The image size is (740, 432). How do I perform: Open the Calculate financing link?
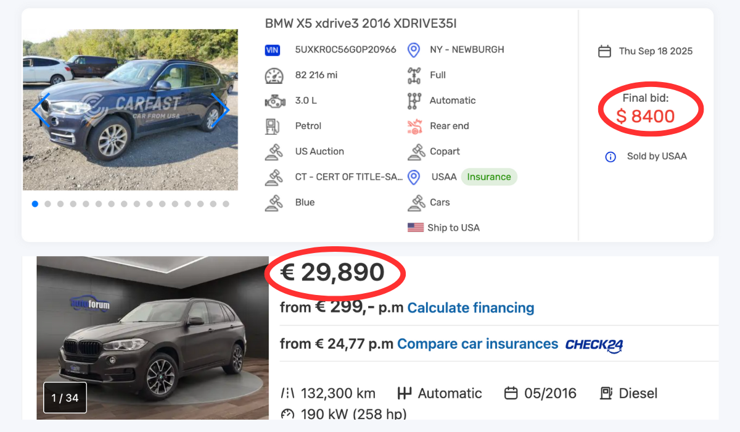(471, 307)
